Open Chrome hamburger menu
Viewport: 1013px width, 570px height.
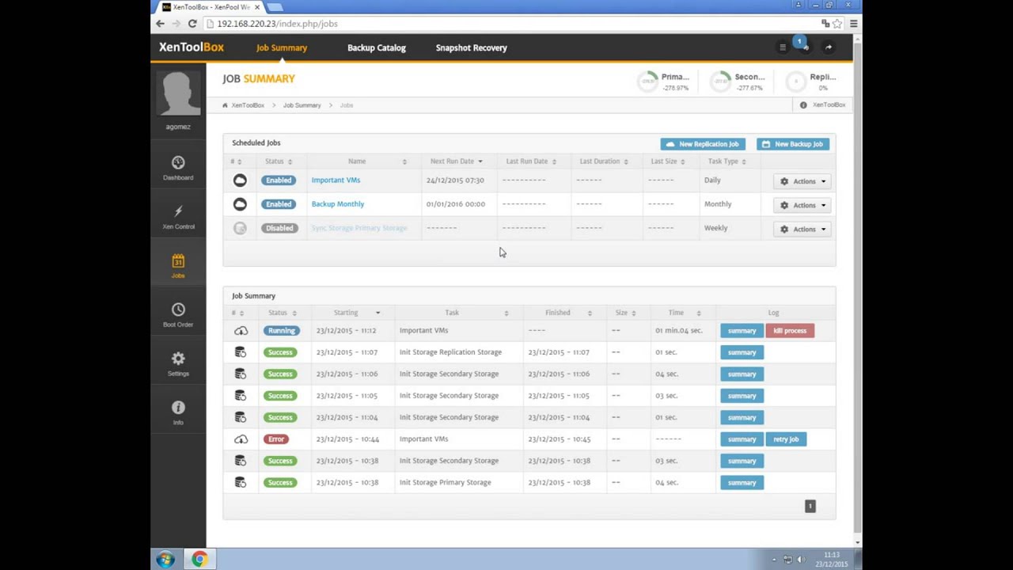(x=853, y=24)
